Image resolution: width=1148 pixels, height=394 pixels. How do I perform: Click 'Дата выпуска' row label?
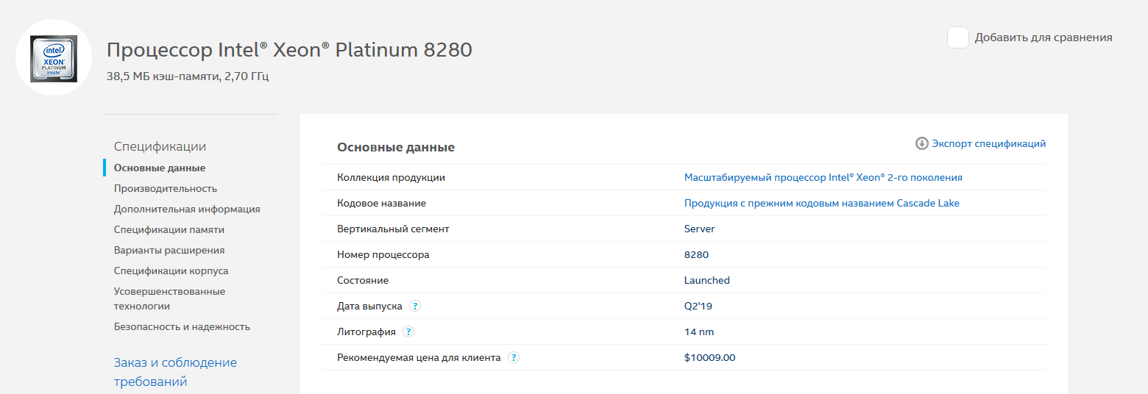[x=369, y=306]
